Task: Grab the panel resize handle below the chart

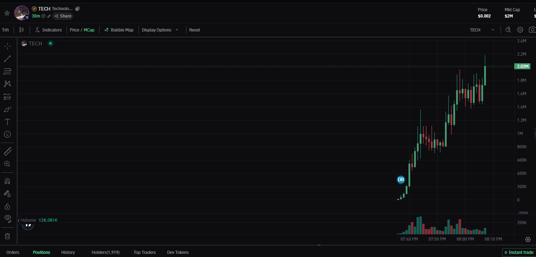Action: (x=319, y=245)
